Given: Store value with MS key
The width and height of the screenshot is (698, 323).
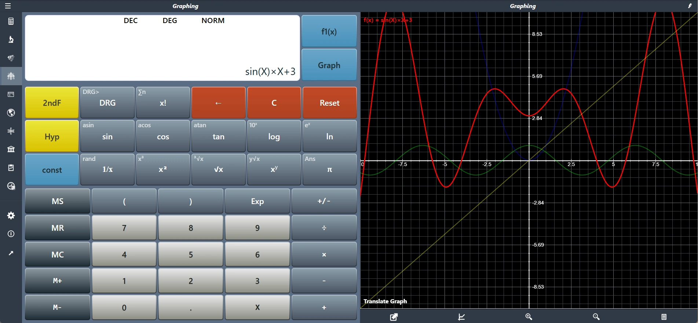Looking at the screenshot, I should 58,201.
